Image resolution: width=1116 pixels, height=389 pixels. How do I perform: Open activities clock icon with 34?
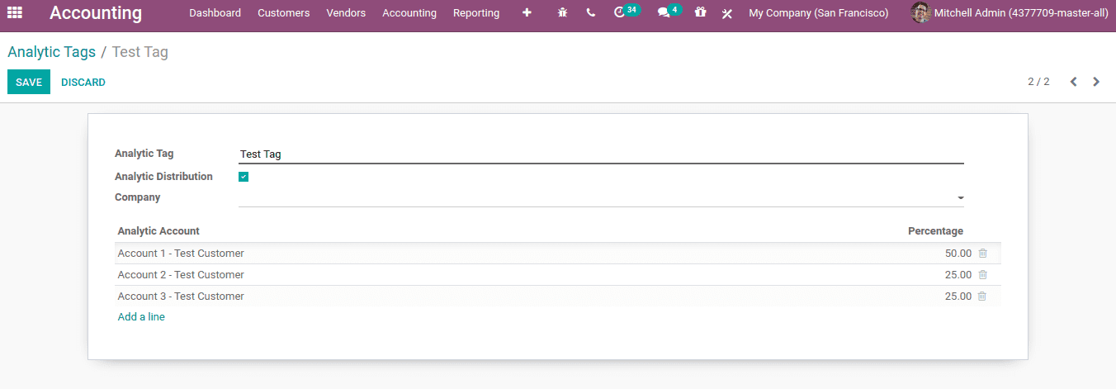tap(627, 12)
